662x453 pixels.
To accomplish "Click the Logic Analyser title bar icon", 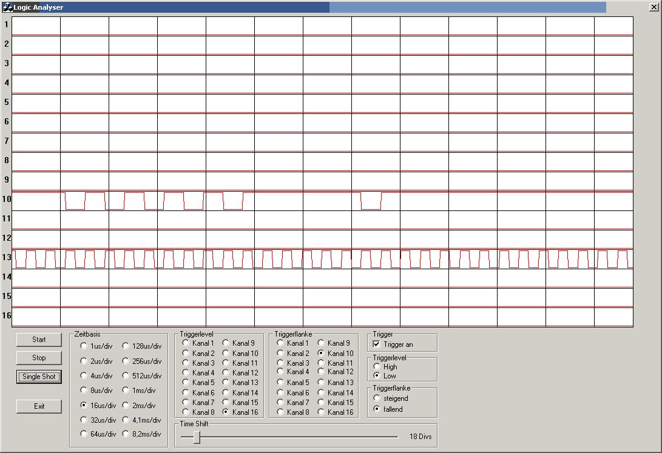I will [8, 7].
